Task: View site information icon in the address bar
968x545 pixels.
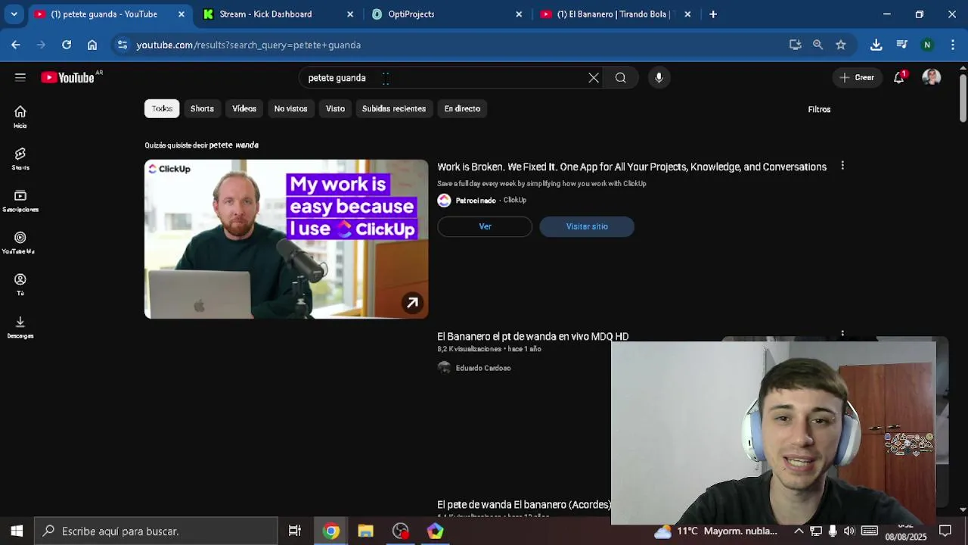Action: pyautogui.click(x=123, y=45)
